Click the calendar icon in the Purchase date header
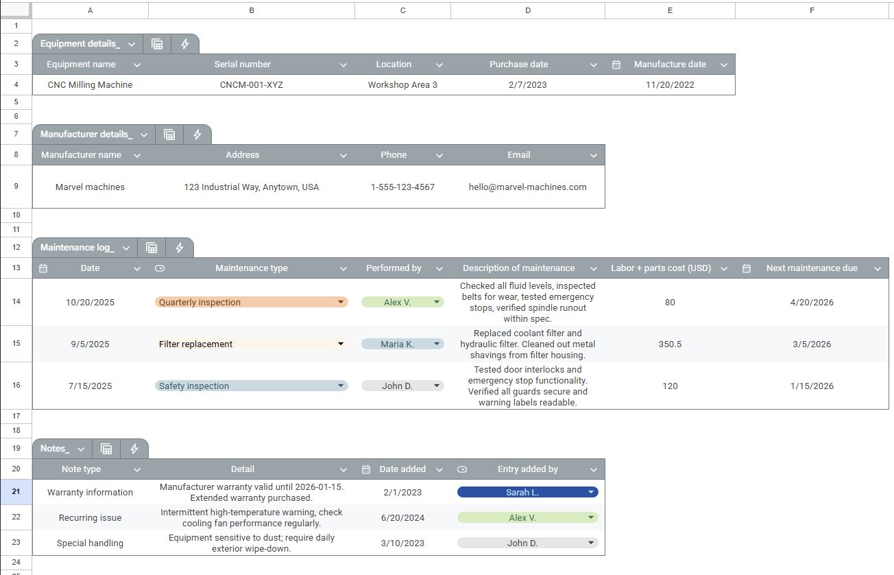 pos(616,64)
